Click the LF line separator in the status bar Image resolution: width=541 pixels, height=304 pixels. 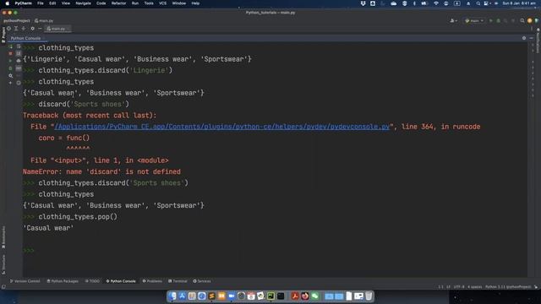coord(448,287)
